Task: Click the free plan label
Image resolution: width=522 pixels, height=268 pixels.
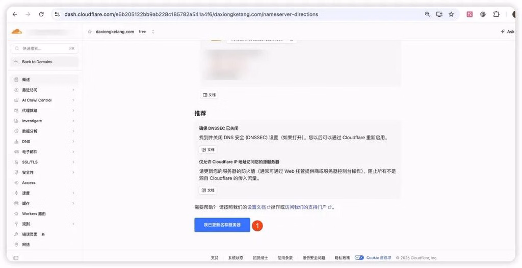Action: point(142,32)
